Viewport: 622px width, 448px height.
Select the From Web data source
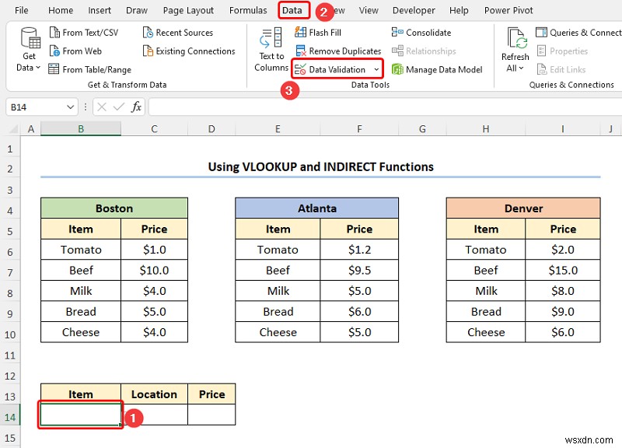click(x=76, y=51)
